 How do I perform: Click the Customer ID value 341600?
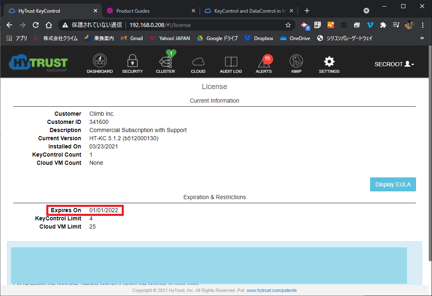tap(99, 122)
